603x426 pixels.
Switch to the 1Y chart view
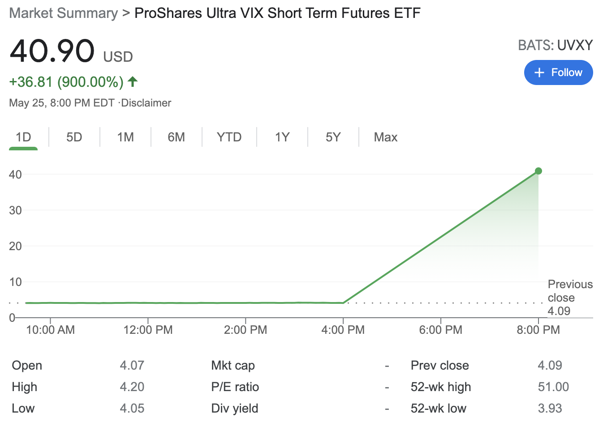(x=282, y=137)
